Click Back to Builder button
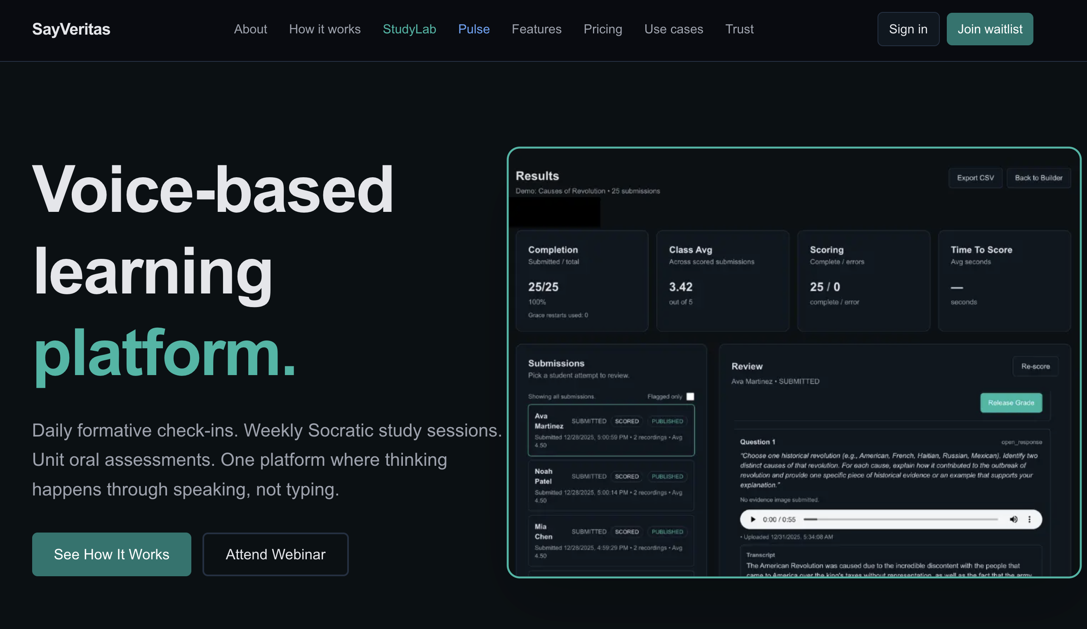 pos(1038,178)
